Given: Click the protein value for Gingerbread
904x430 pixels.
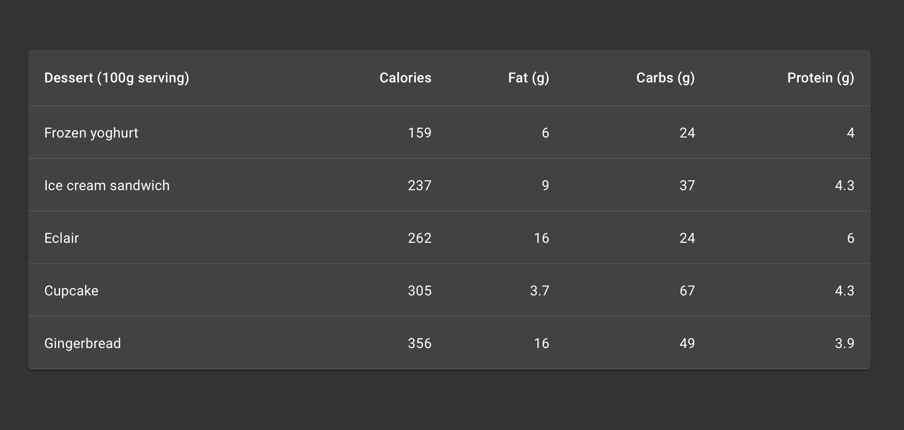Looking at the screenshot, I should click(843, 343).
